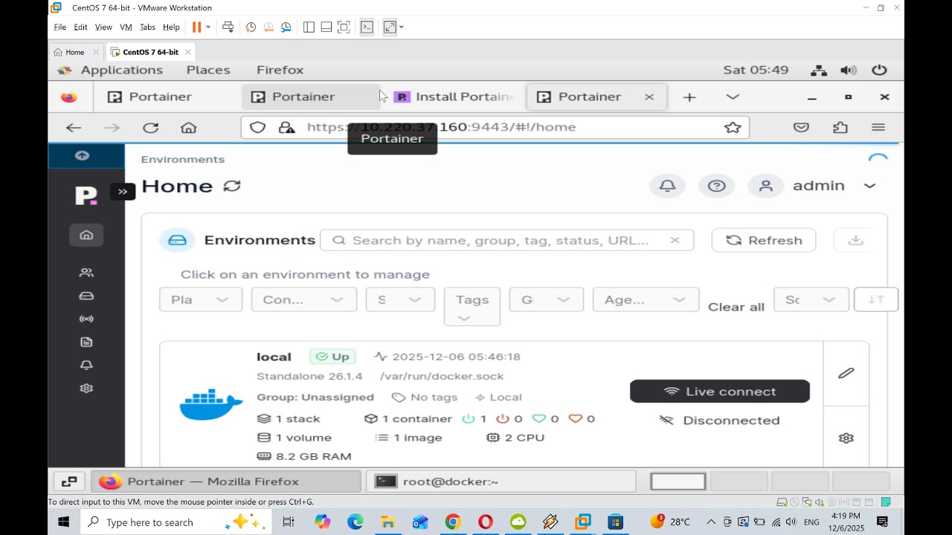Open the Sort by dropdown
The width and height of the screenshot is (952, 535).
tap(811, 299)
